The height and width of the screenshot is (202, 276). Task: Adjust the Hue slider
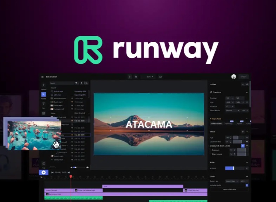click(238, 137)
